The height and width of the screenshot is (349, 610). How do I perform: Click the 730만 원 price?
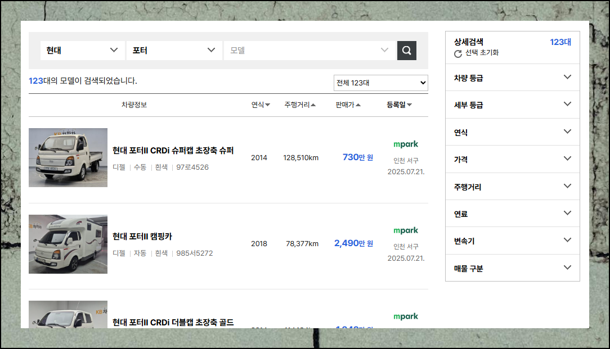click(357, 157)
